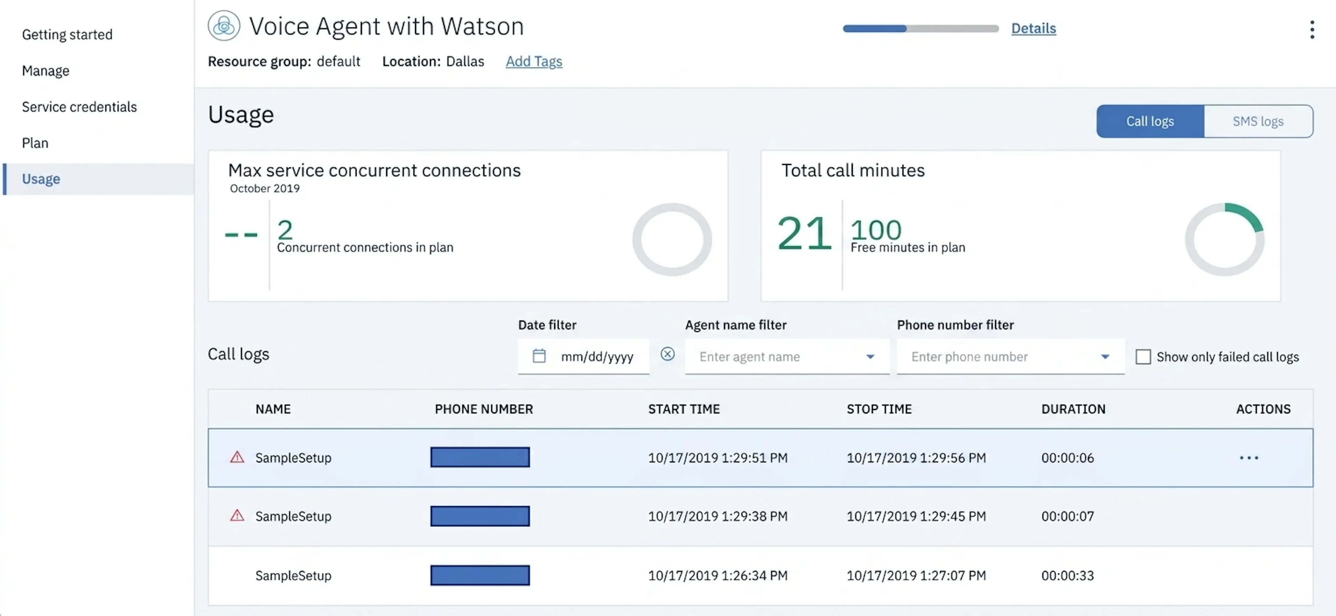Click start time 10/17/2019 1:29:38 PM
This screenshot has height=616, width=1336.
717,516
